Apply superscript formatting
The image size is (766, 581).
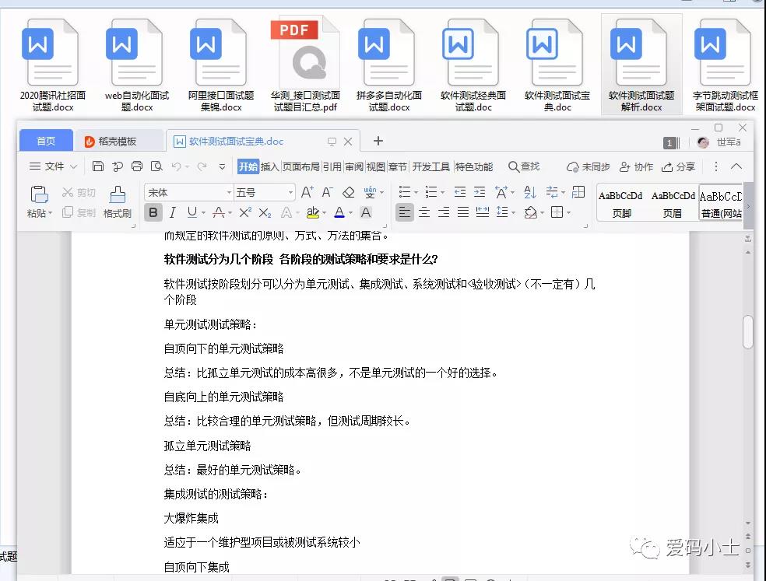[x=245, y=212]
